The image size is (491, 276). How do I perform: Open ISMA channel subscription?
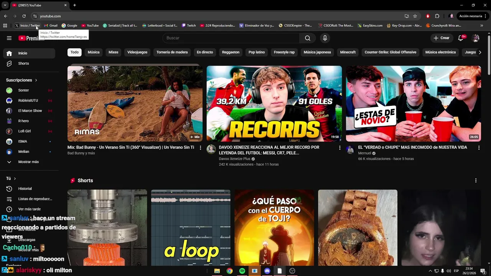[x=29, y=141]
